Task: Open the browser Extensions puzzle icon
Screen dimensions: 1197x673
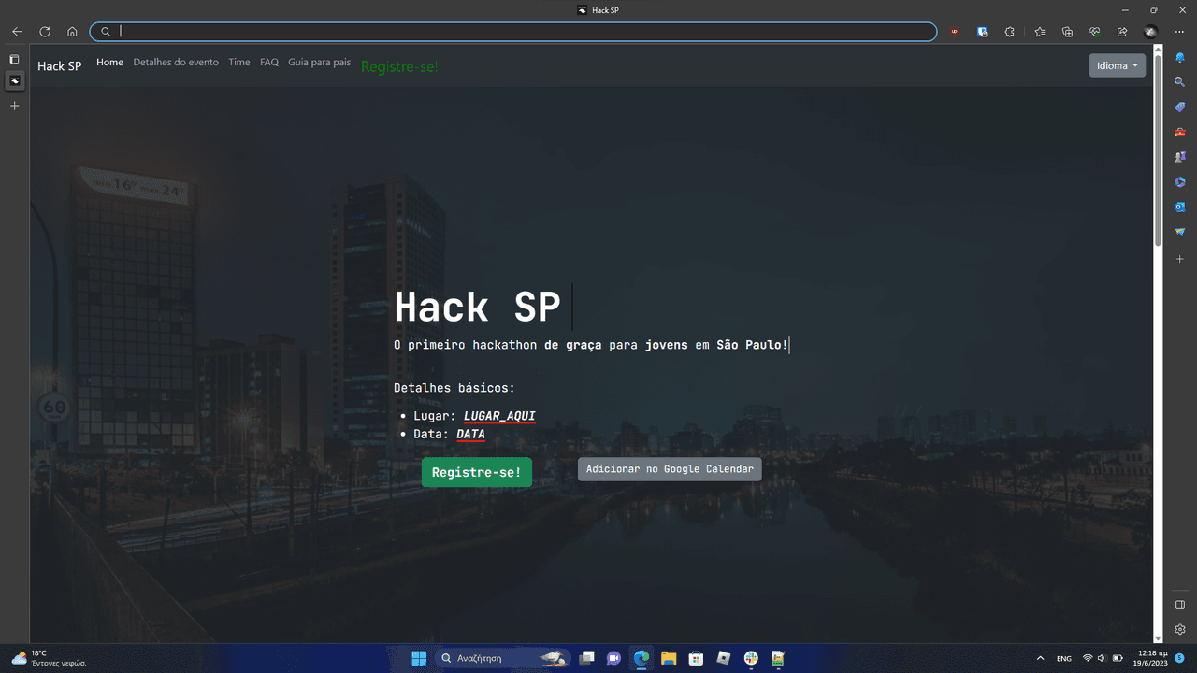Action: click(1009, 32)
